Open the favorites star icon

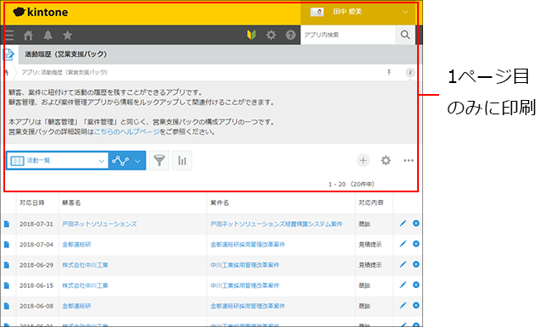coord(68,35)
